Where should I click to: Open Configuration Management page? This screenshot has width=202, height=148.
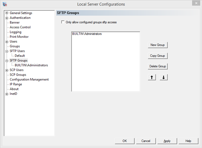[29, 79]
